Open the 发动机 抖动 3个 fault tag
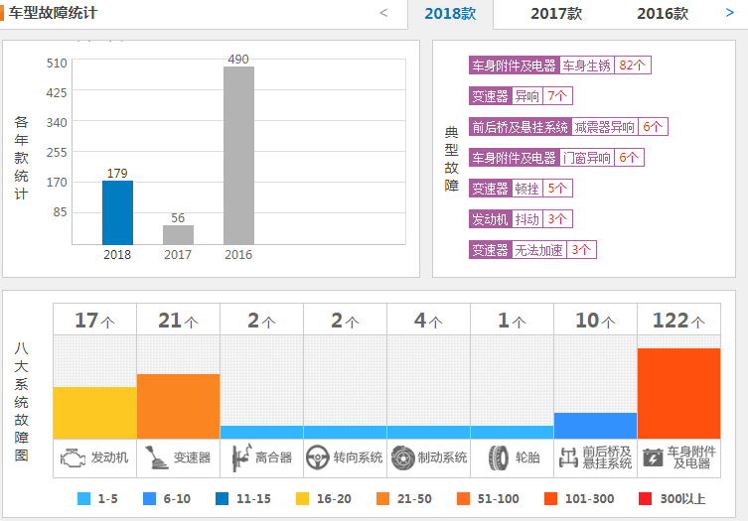This screenshot has height=521, width=748. (x=521, y=218)
